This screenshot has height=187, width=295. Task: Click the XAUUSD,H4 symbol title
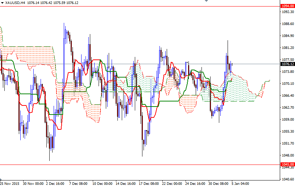tap(15, 3)
